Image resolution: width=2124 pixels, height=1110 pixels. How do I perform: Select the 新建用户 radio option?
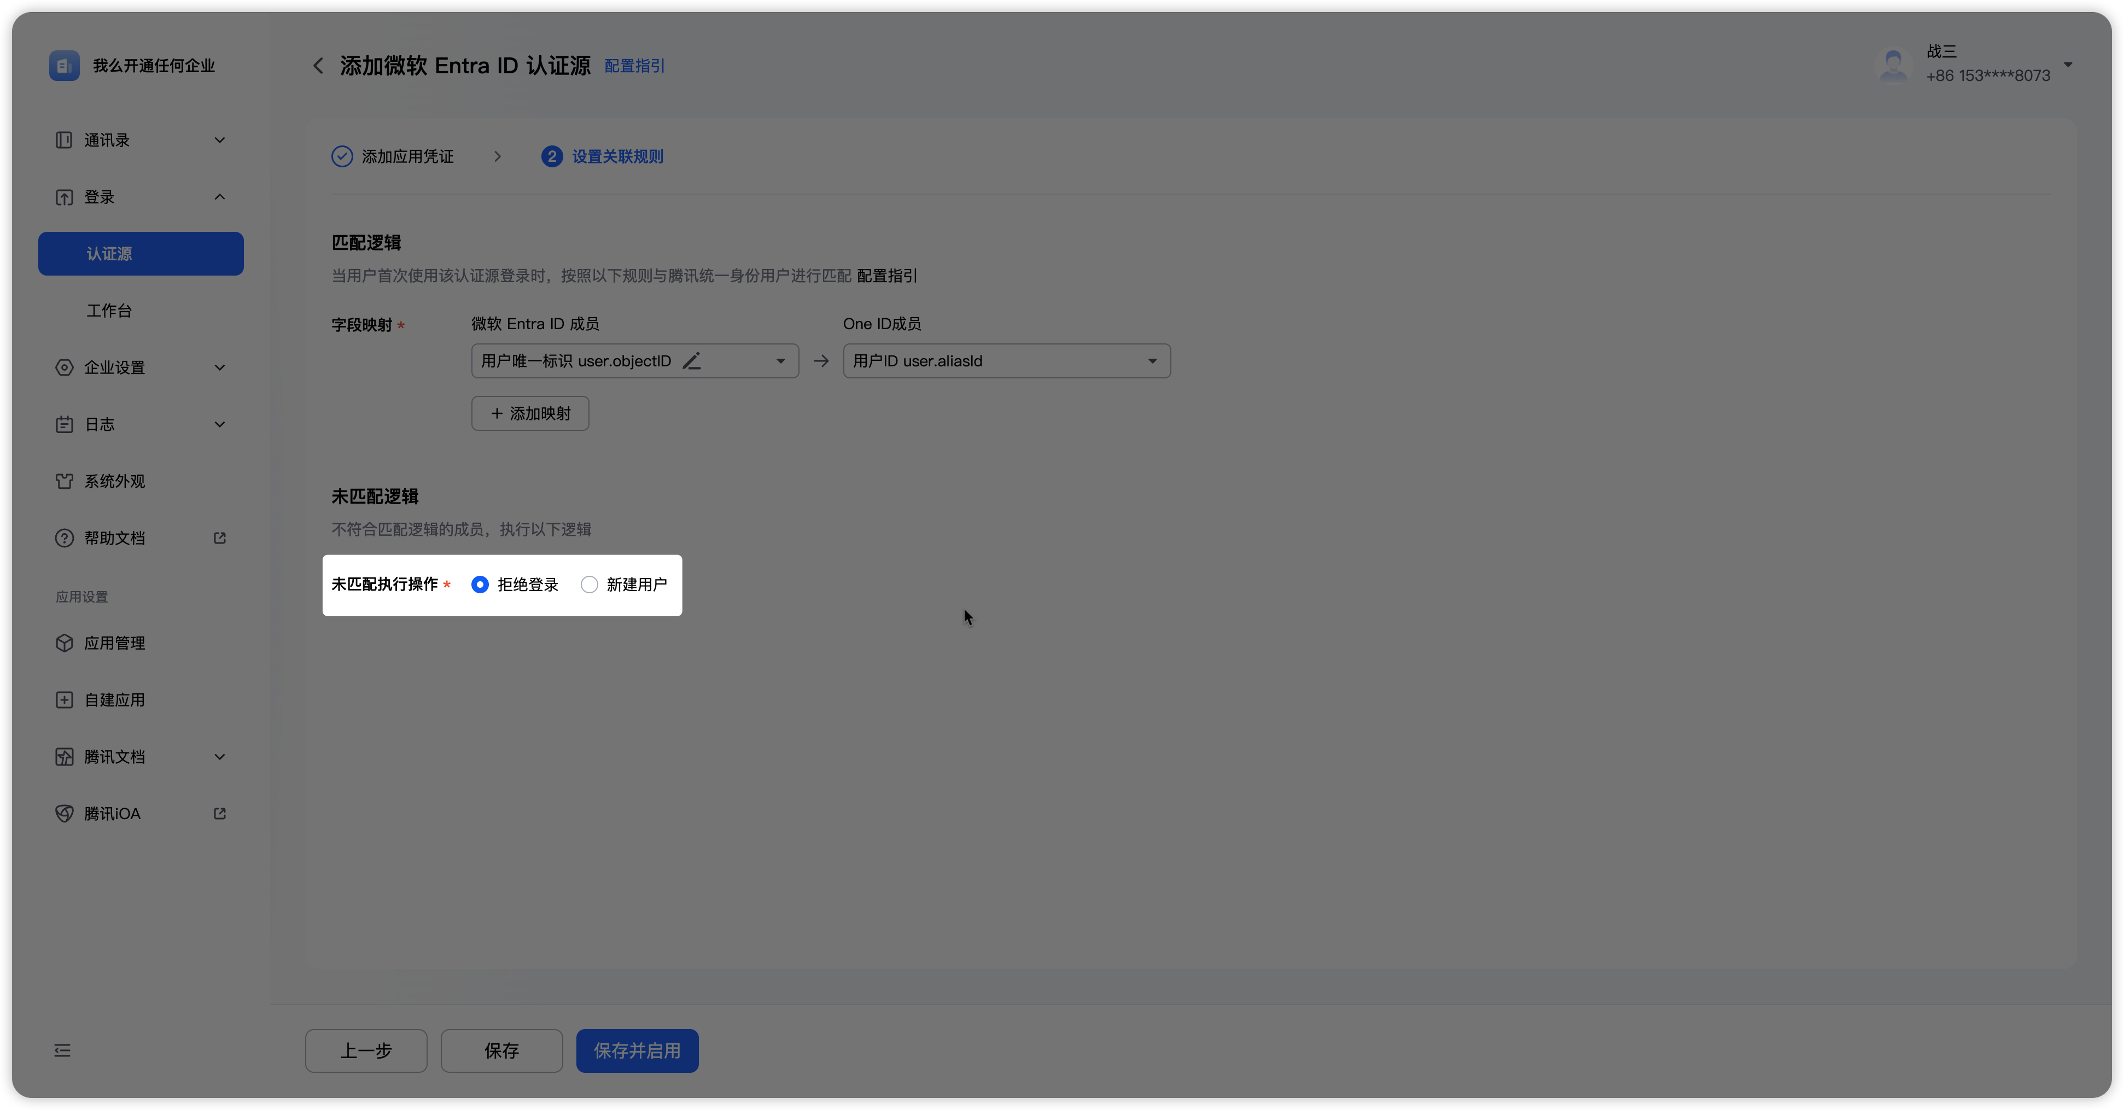[590, 585]
